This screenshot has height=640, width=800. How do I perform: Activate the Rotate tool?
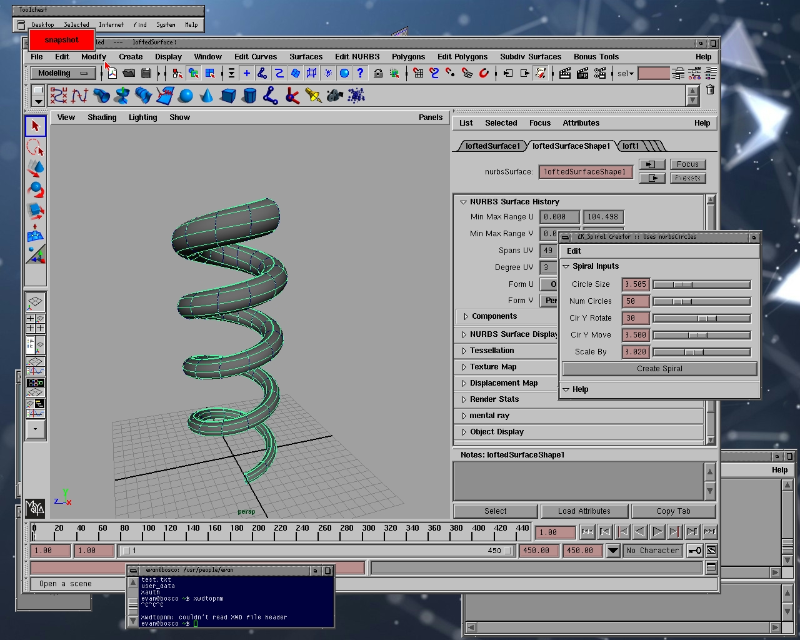[35, 189]
